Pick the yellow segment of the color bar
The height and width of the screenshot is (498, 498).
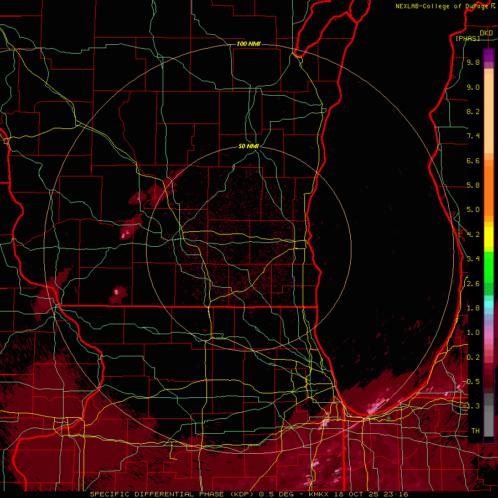489,237
